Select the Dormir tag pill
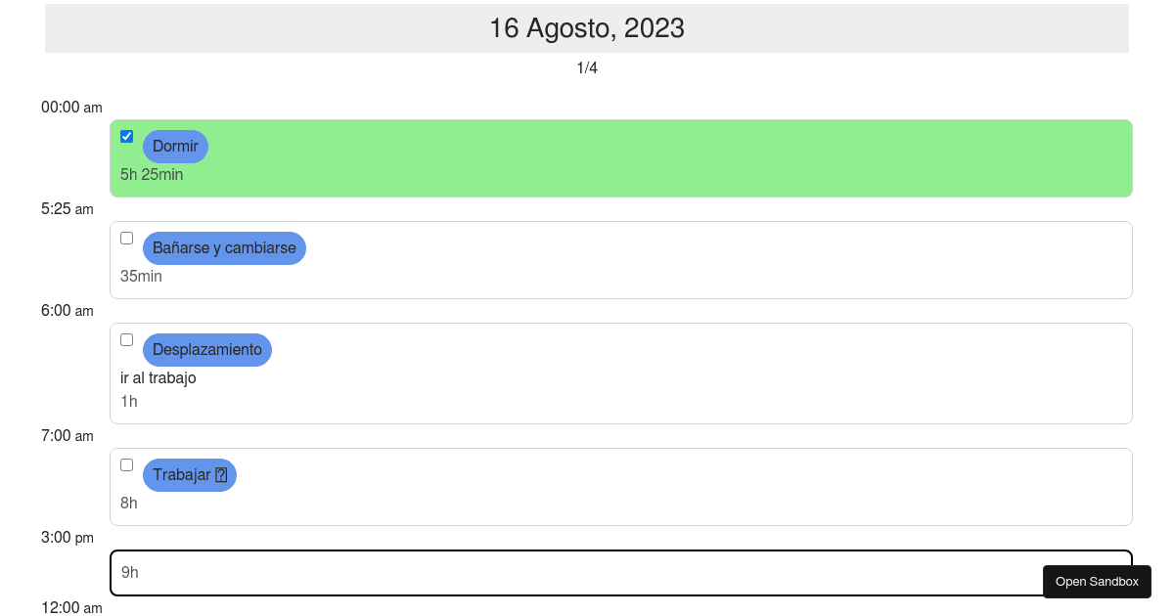The width and height of the screenshot is (1174, 616). [175, 146]
